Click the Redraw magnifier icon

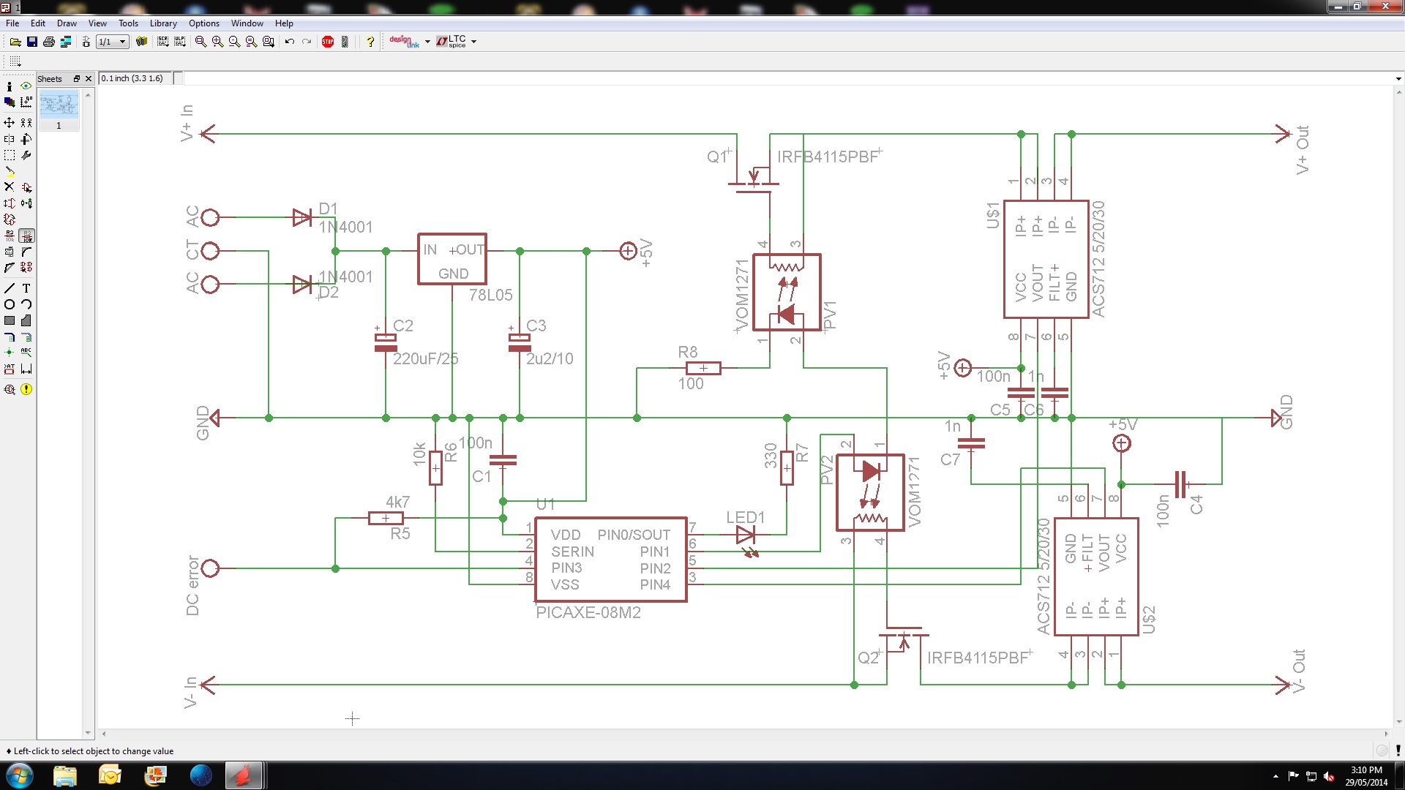point(251,42)
